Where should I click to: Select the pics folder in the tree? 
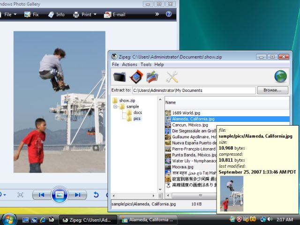137,119
